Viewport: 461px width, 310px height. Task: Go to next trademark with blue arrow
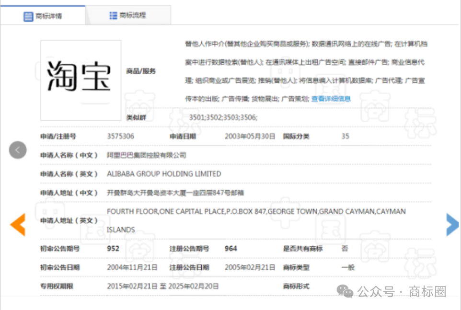click(x=452, y=225)
